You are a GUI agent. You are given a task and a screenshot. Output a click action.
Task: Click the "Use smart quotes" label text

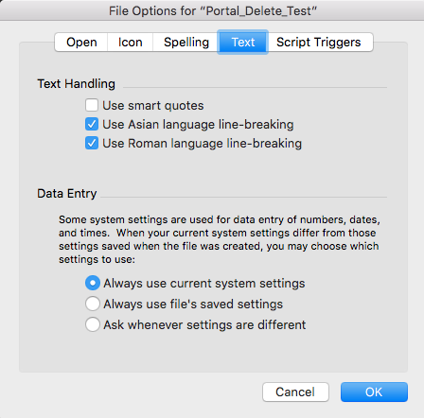point(153,106)
